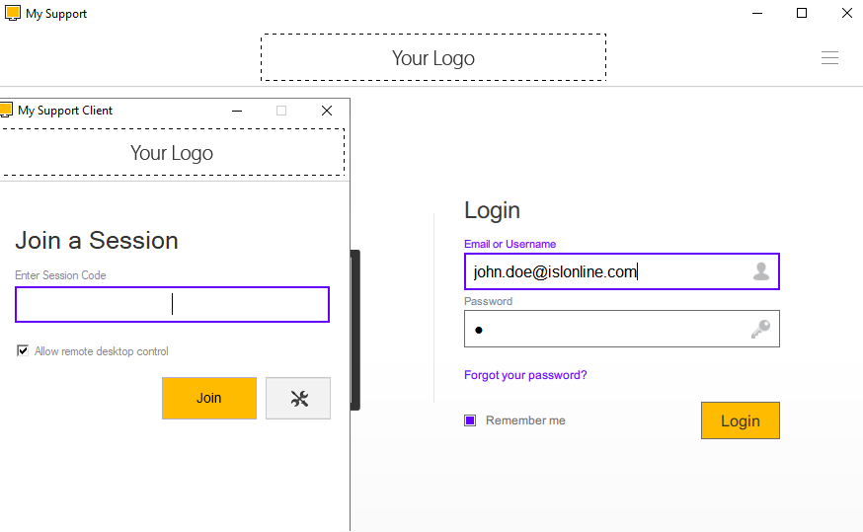Toggle the Remember me checkbox
This screenshot has width=863, height=532.
pos(470,420)
